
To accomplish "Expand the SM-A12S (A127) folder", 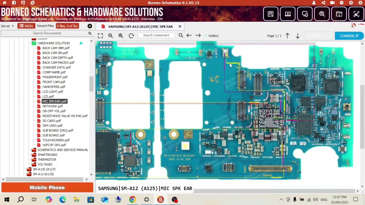I will 44,169.
